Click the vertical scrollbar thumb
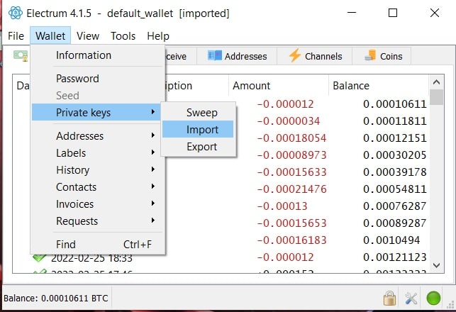 (436, 97)
